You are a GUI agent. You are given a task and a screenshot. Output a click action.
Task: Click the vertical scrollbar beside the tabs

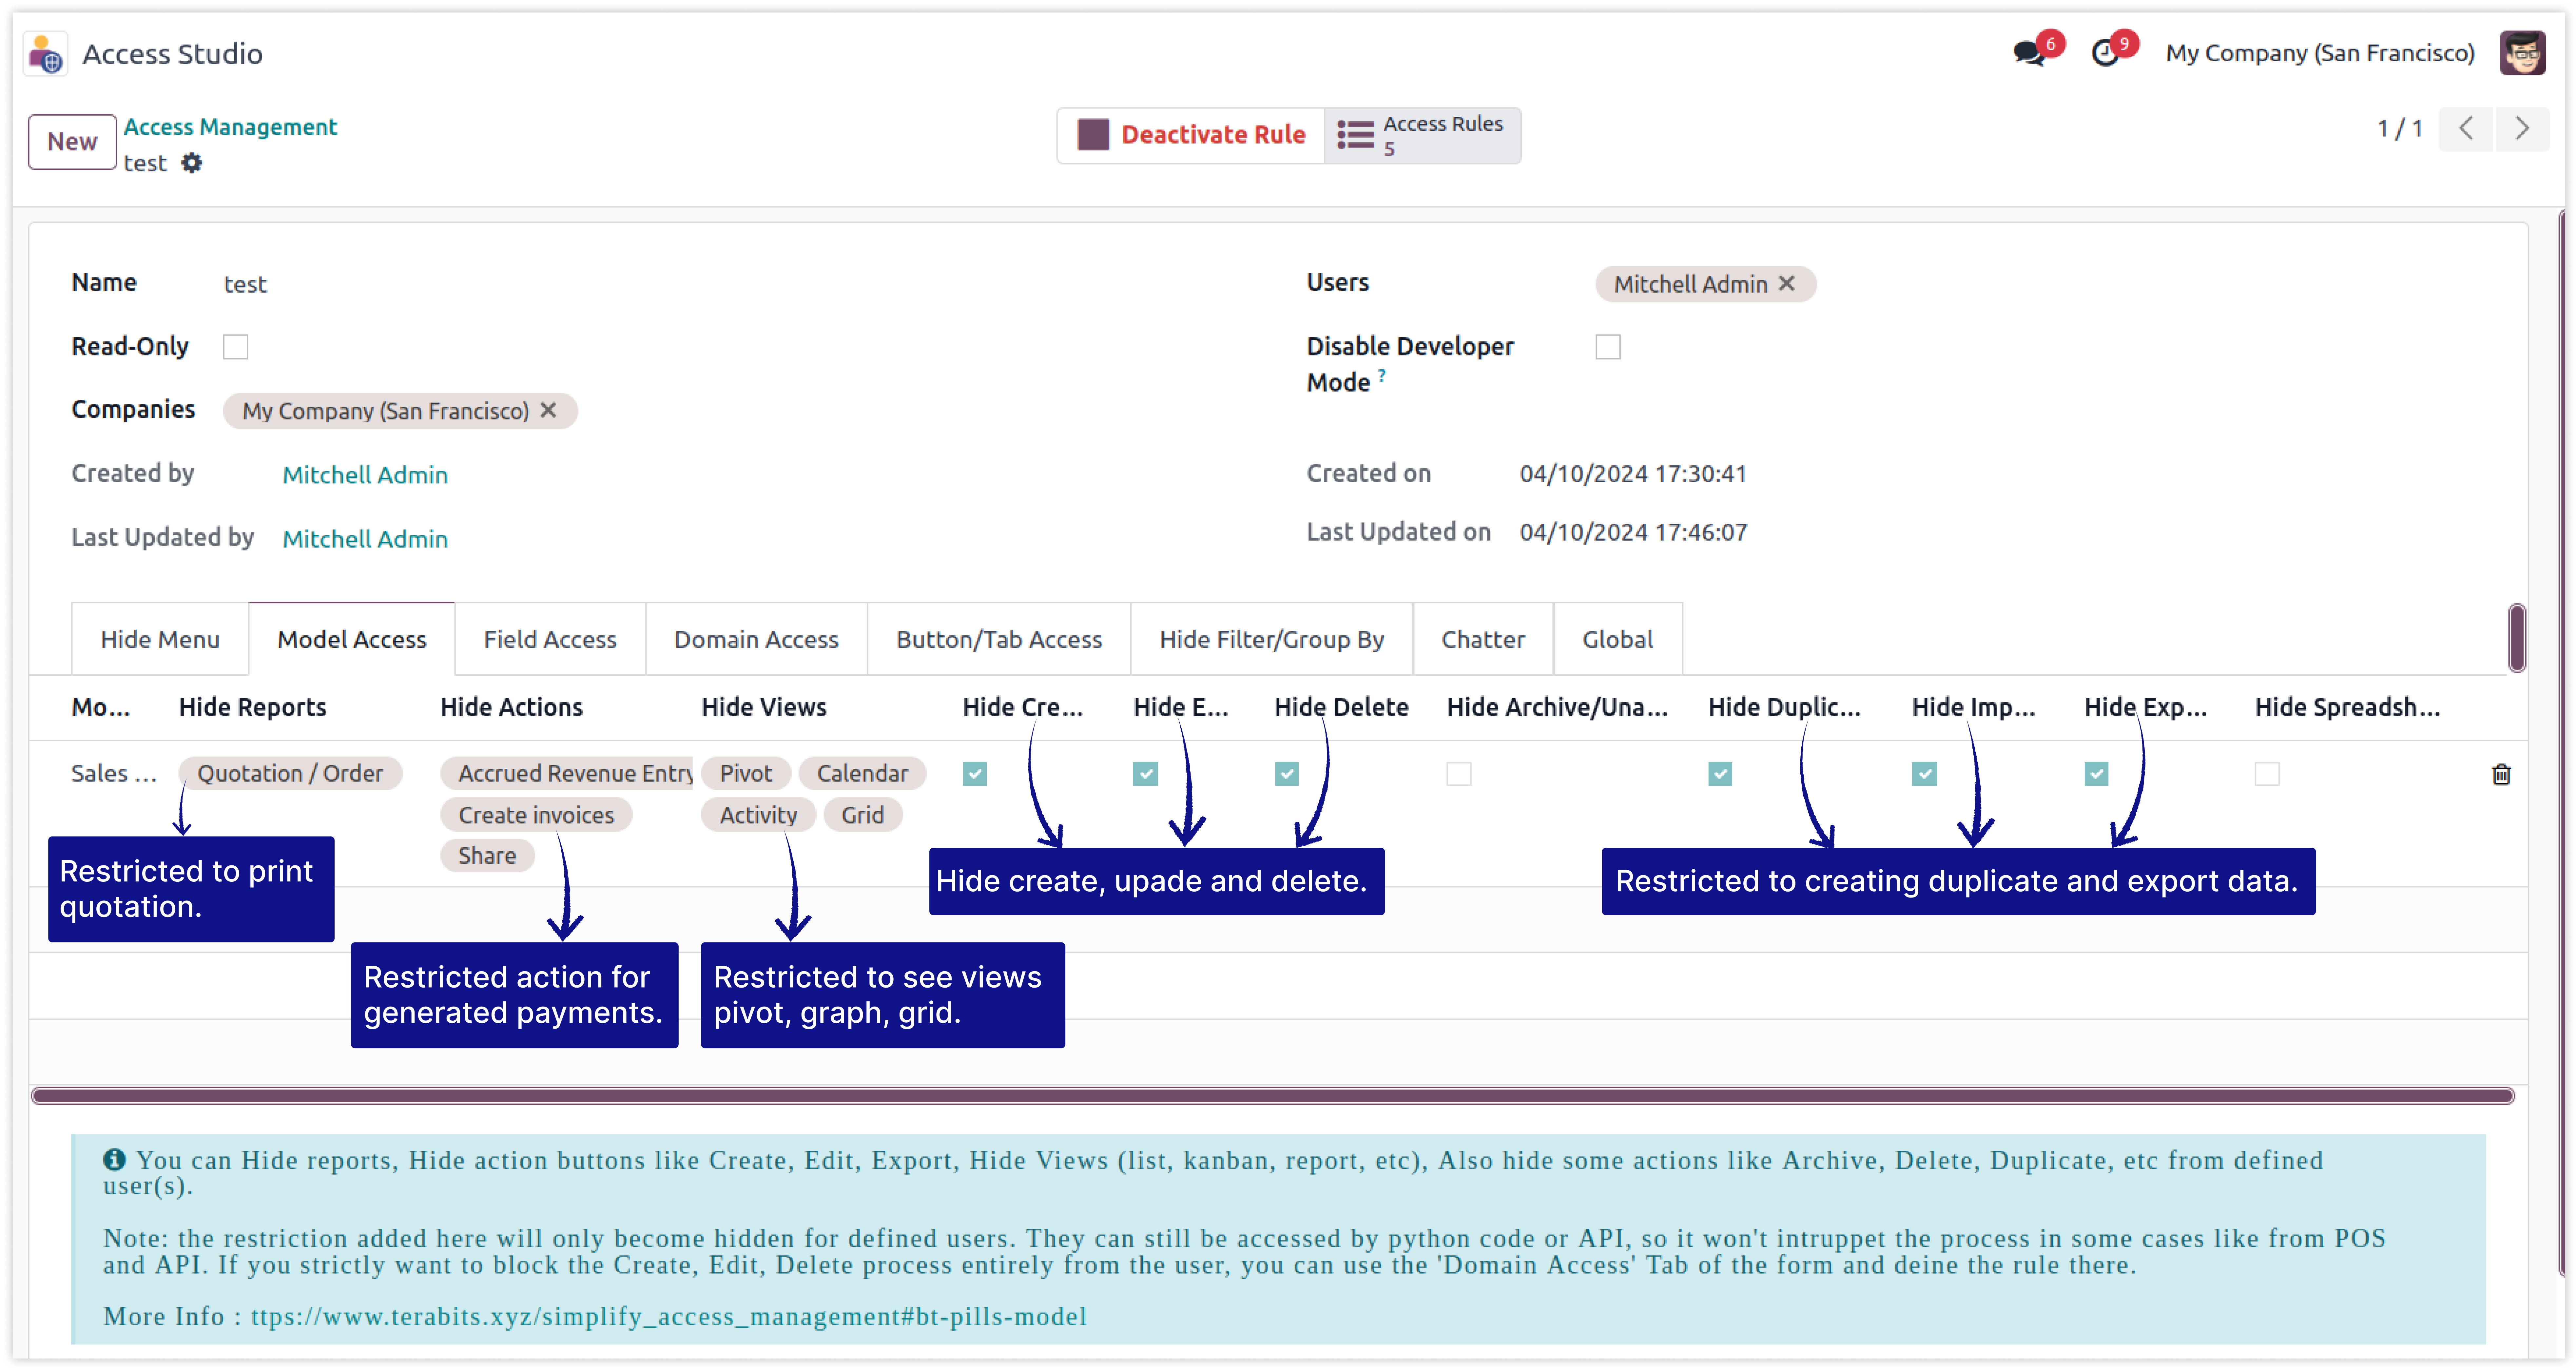point(2517,638)
